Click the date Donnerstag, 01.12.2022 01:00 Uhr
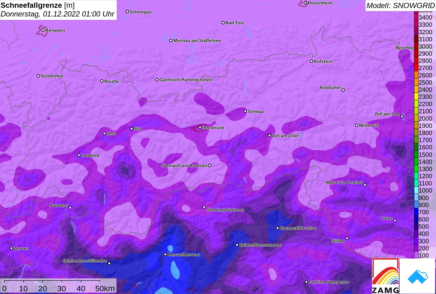Image resolution: width=436 pixels, height=294 pixels. tap(58, 14)
